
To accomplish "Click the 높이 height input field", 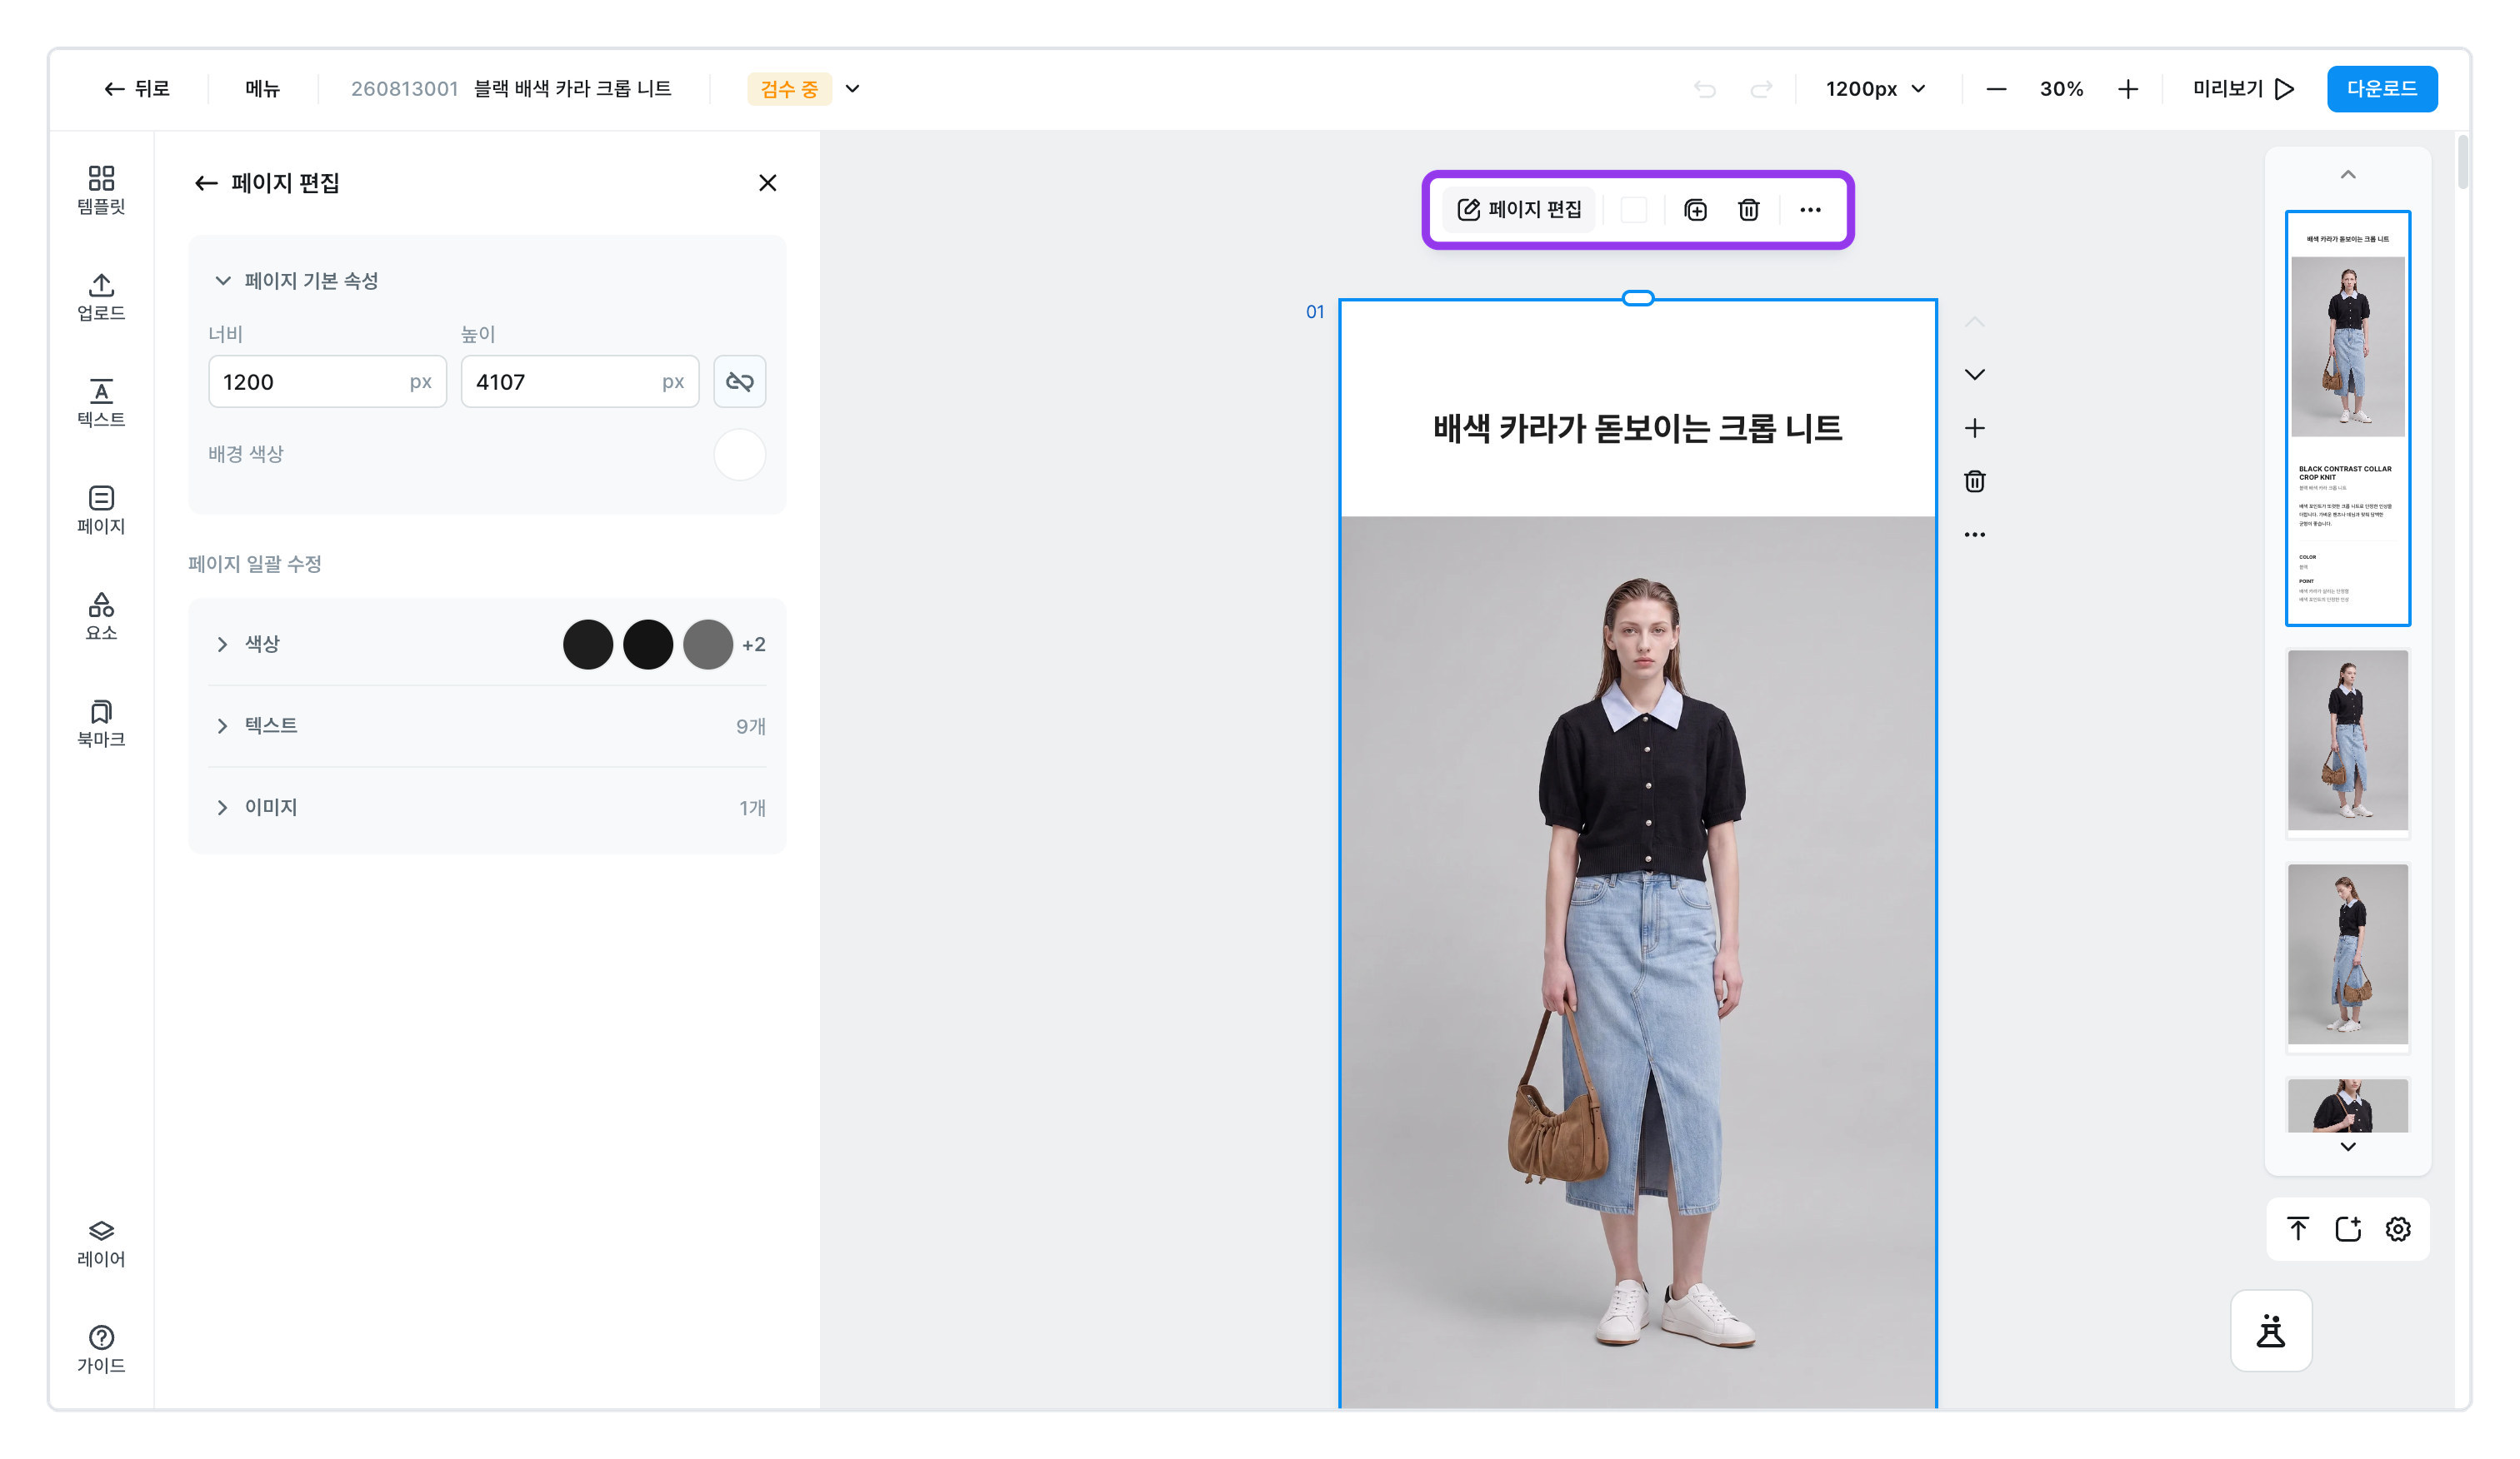I will pos(580,381).
